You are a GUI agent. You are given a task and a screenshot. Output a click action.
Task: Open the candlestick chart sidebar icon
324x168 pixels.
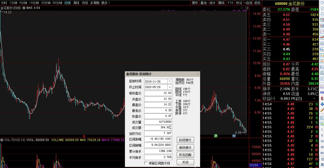pos(322,37)
